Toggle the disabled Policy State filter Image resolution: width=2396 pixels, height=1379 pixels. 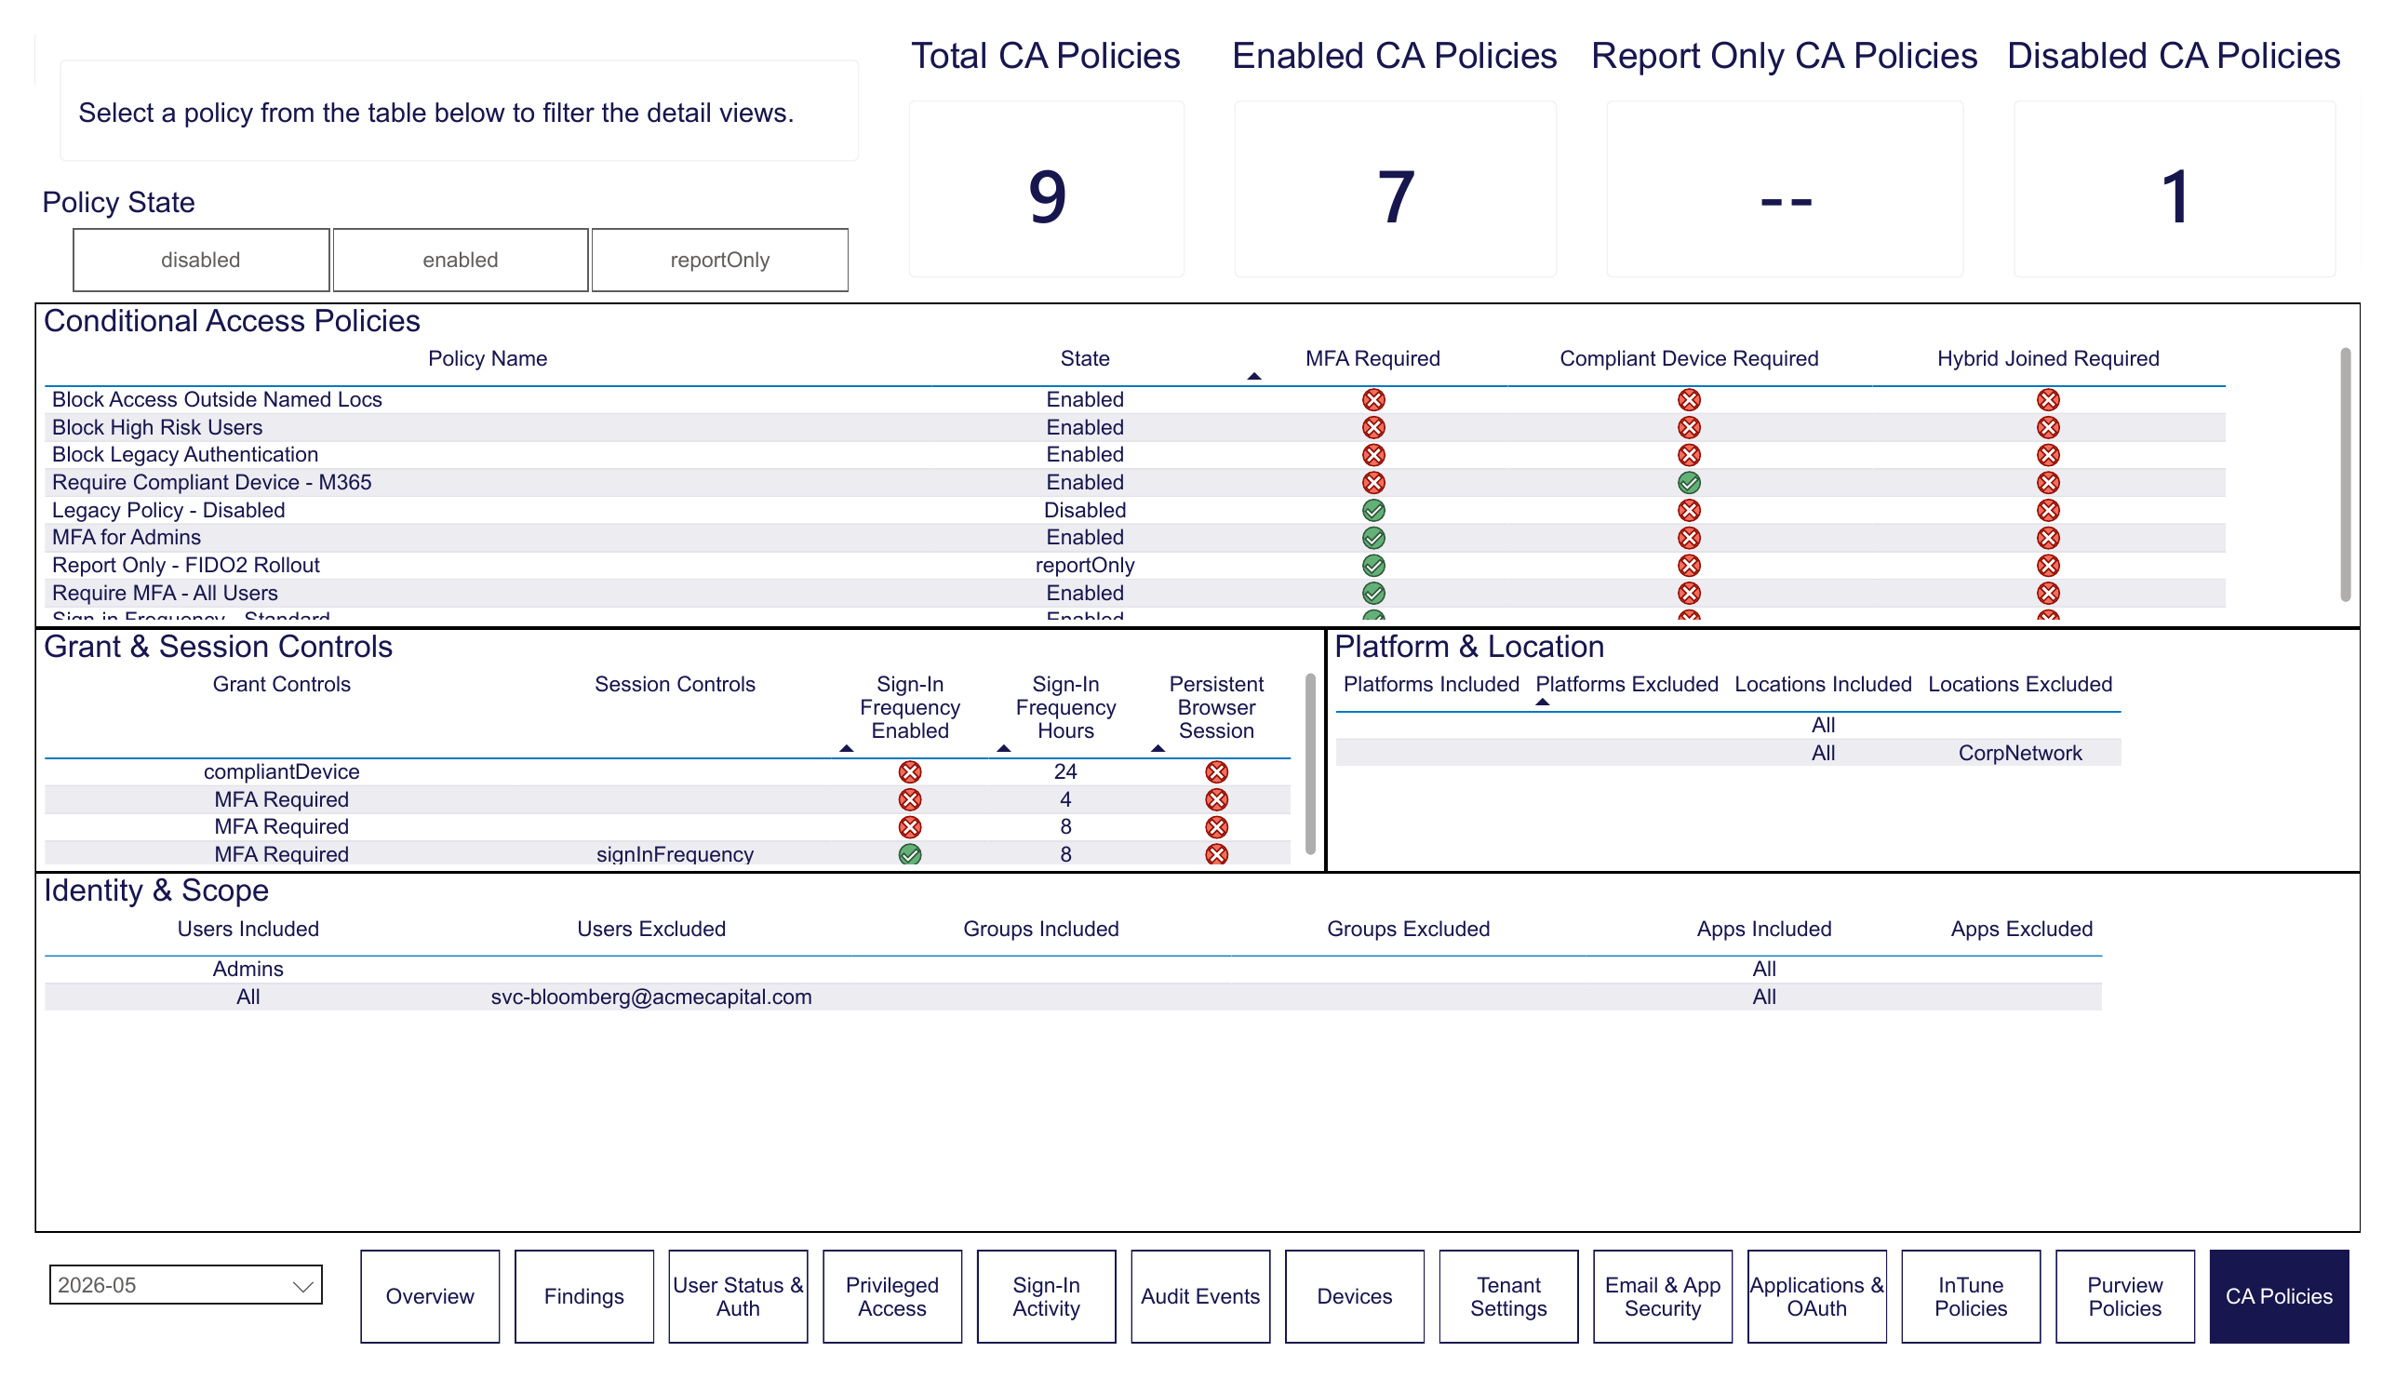coord(201,260)
